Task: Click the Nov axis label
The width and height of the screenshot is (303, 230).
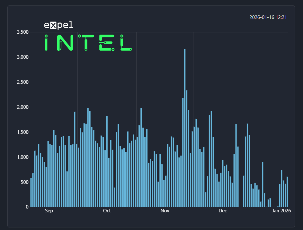Action: pos(165,211)
